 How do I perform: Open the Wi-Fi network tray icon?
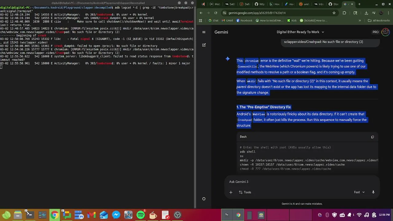359,215
